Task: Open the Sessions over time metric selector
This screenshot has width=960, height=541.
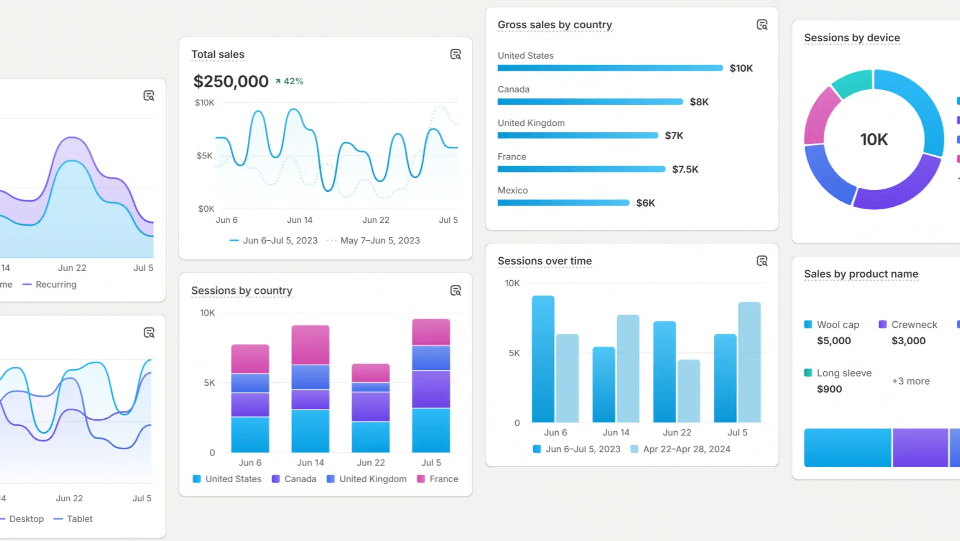Action: click(545, 261)
